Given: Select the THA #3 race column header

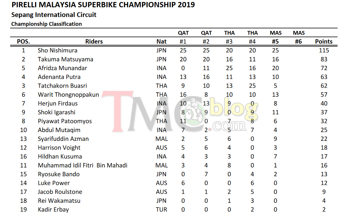Looking at the screenshot, I should pos(229,37).
